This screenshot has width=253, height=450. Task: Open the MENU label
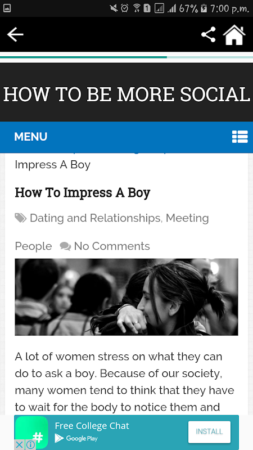(31, 137)
